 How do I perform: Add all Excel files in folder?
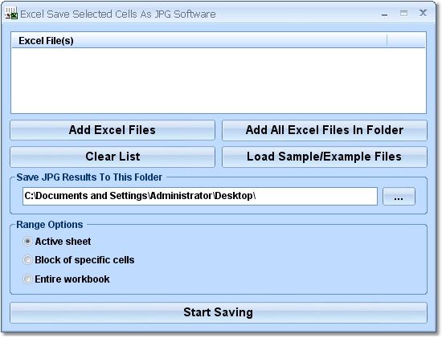tap(325, 130)
